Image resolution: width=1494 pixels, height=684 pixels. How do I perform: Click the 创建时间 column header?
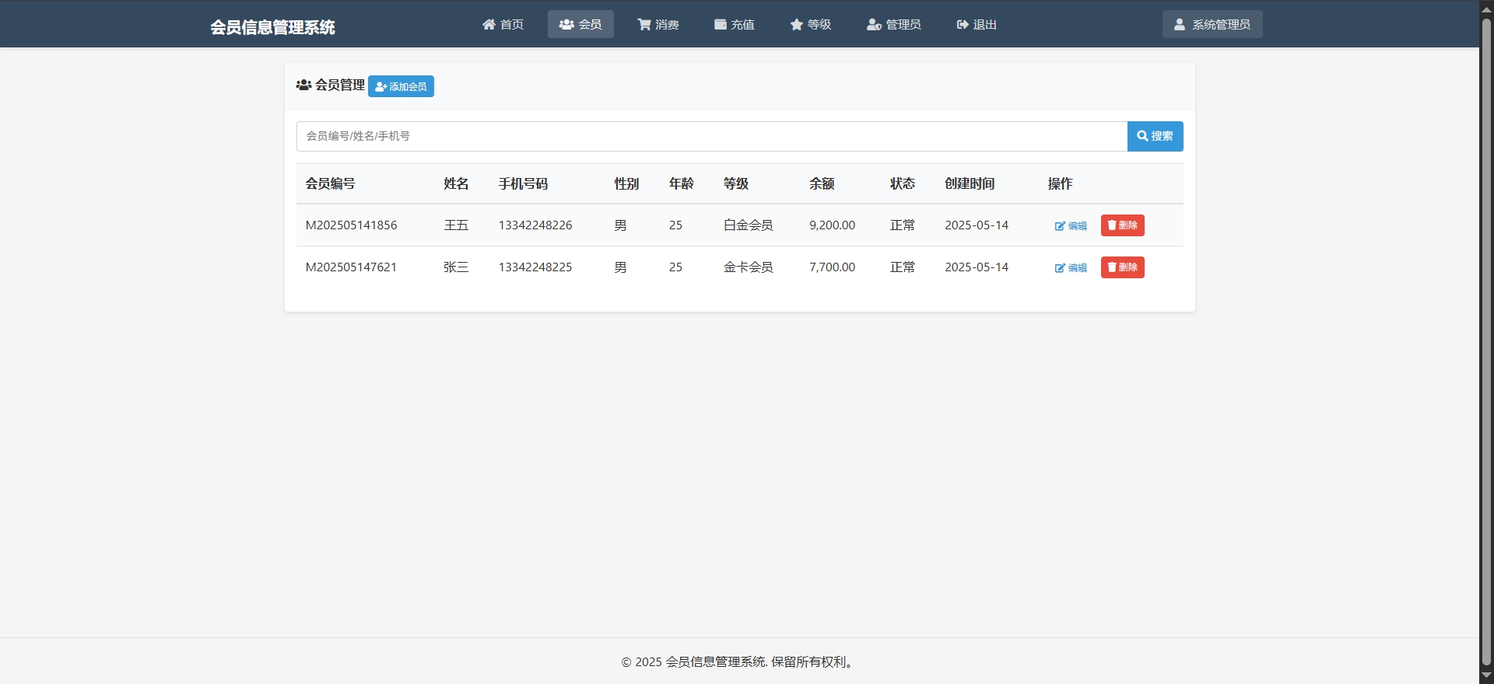click(x=970, y=183)
